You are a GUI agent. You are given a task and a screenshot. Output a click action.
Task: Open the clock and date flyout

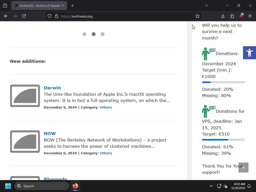(238, 186)
